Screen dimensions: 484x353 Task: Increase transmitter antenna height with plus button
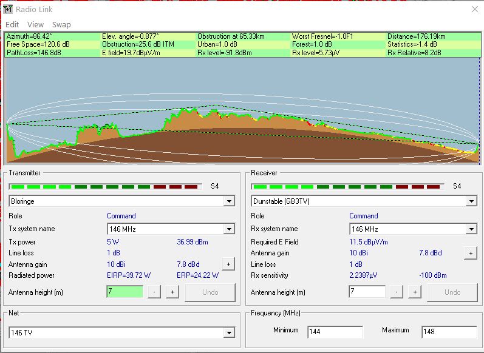tap(172, 292)
